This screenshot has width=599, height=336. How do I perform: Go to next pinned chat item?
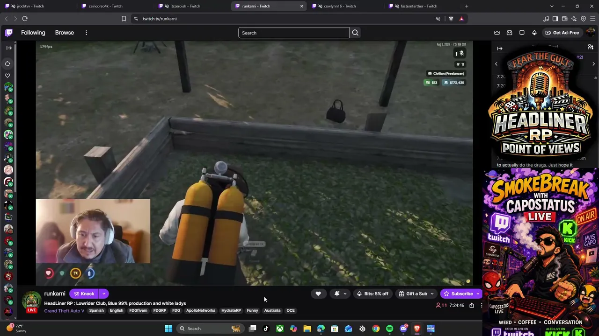point(593,64)
